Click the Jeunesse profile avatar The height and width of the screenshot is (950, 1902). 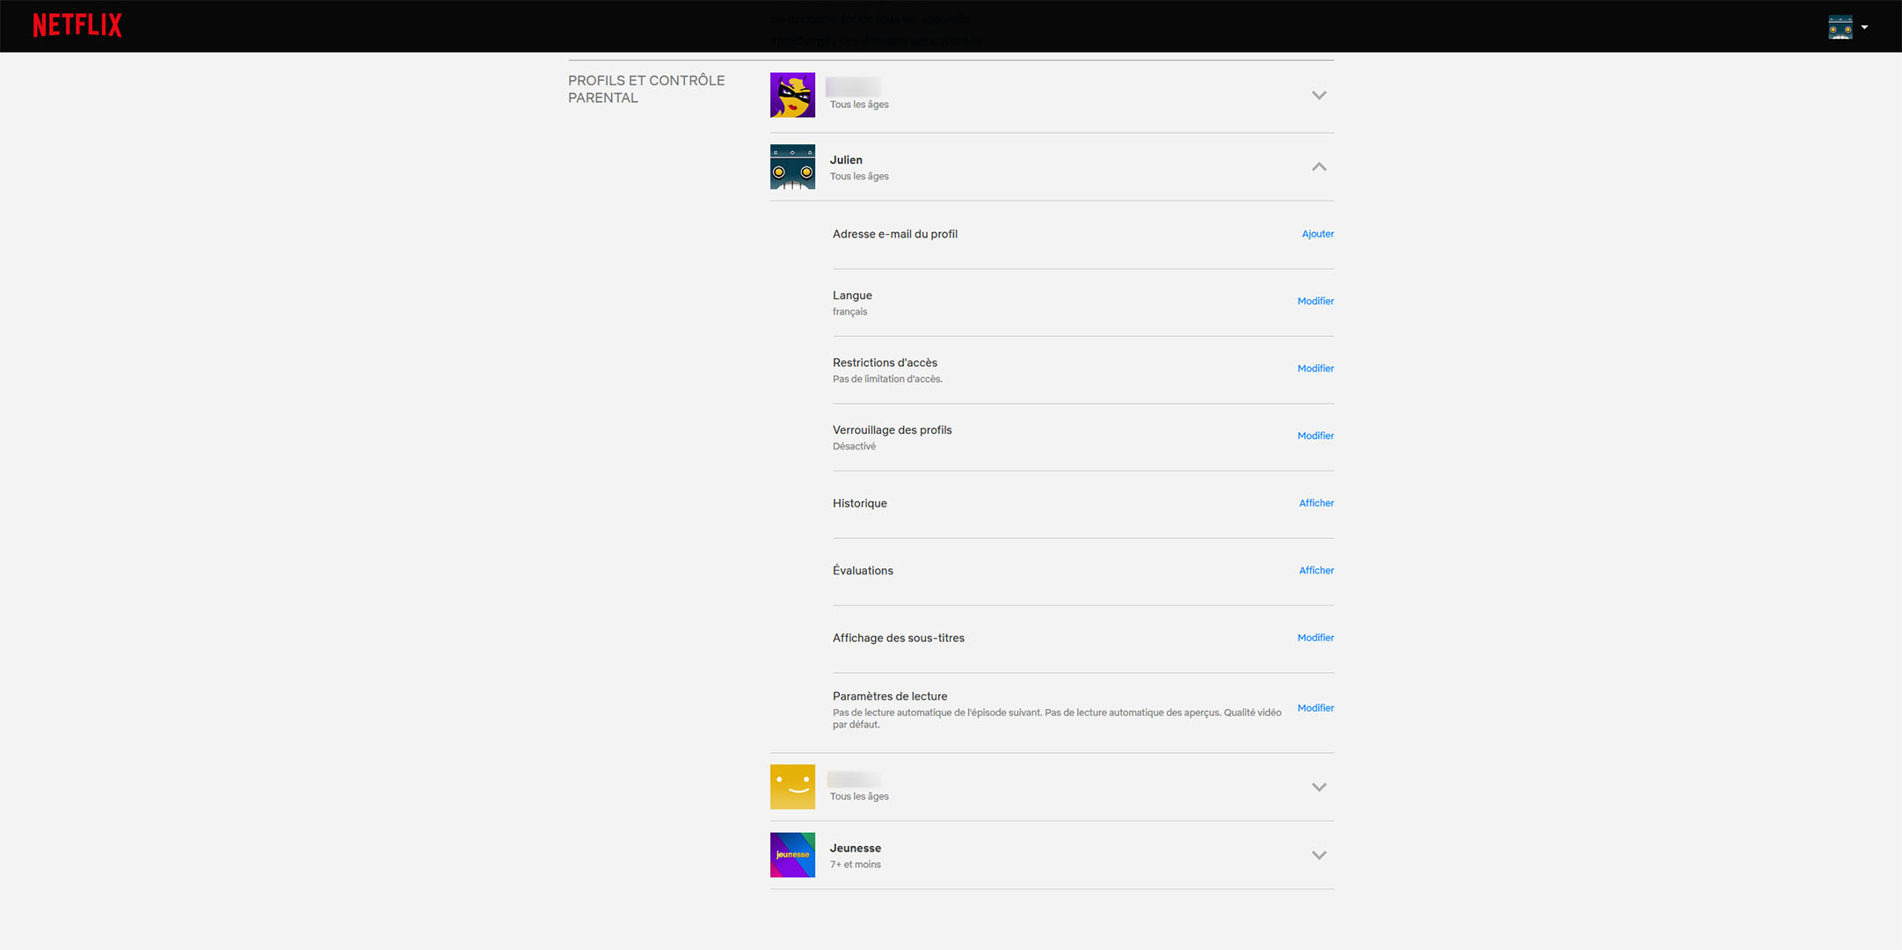pos(792,855)
